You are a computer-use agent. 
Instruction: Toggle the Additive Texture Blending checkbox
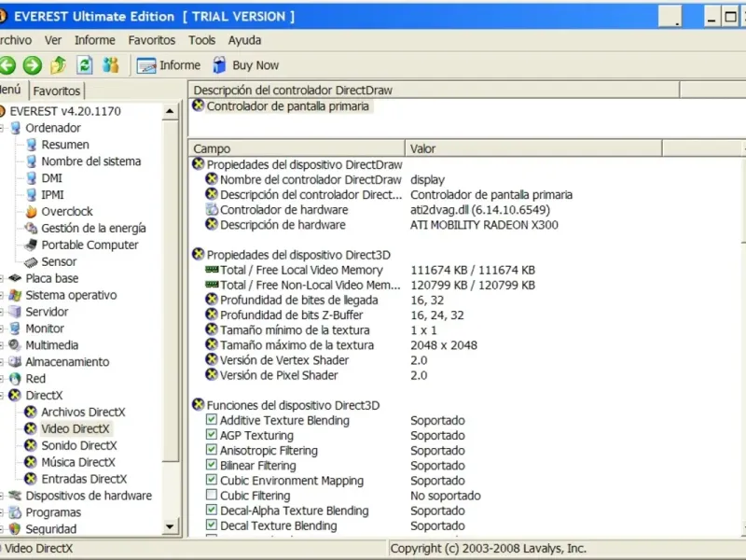click(x=212, y=419)
